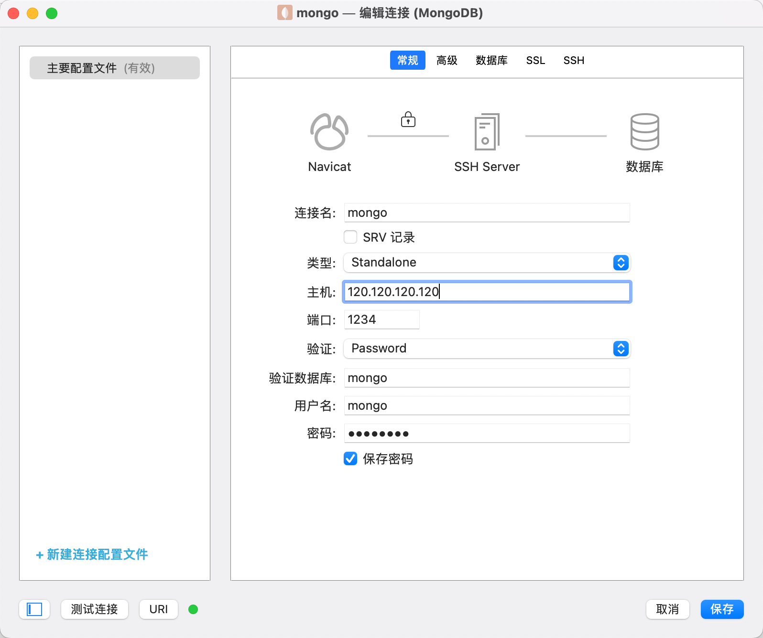This screenshot has width=763, height=638.
Task: Switch to the SSL tab
Action: [x=535, y=61]
